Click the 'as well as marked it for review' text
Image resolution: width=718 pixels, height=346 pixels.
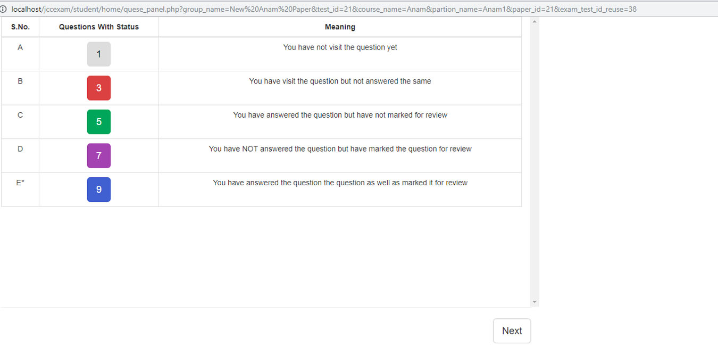tap(340, 183)
